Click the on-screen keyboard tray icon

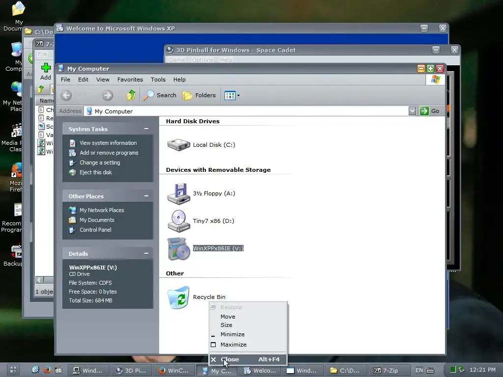(430, 370)
